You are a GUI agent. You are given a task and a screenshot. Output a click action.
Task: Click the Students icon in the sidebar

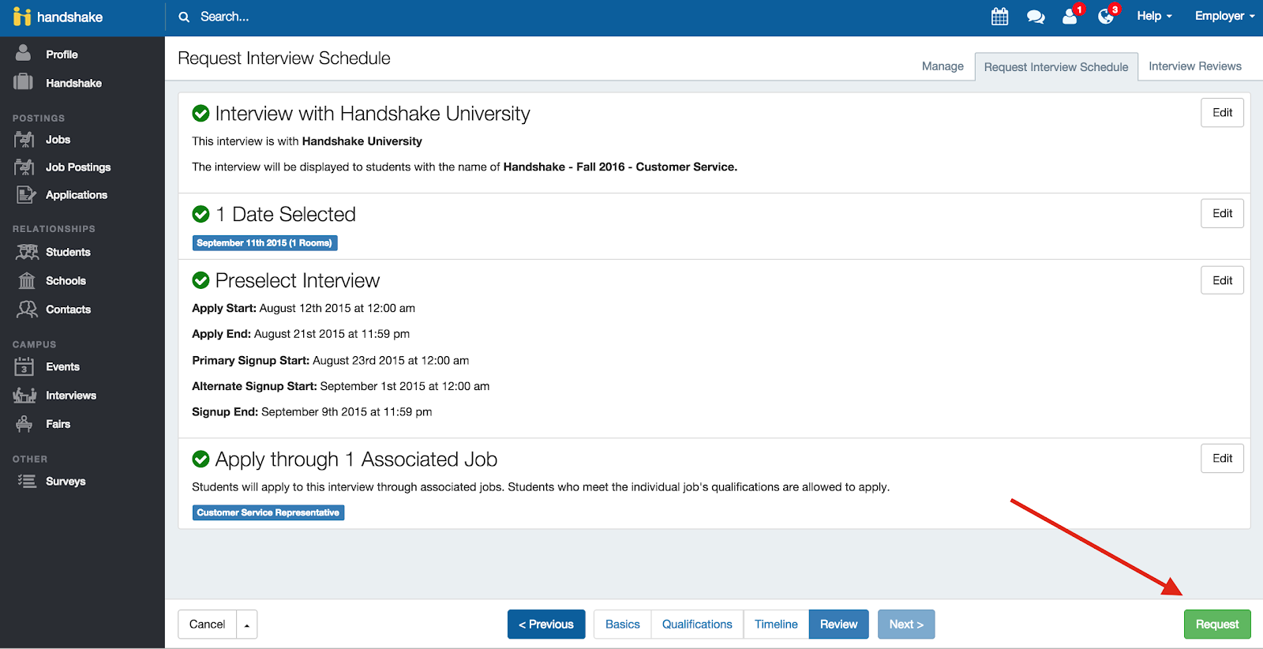click(27, 253)
